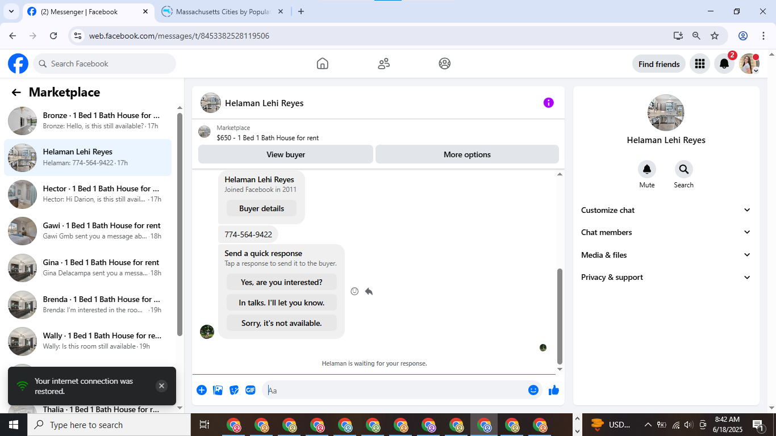
Task: Open the notifications bell with badge
Action: pos(724,64)
